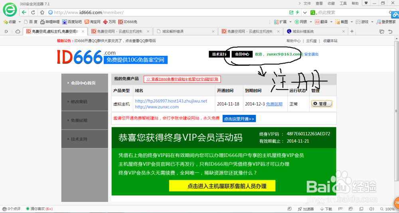The height and width of the screenshot is (213, 399).
Task: Select 技术支持 in the sidebar
Action: click(x=85, y=139)
